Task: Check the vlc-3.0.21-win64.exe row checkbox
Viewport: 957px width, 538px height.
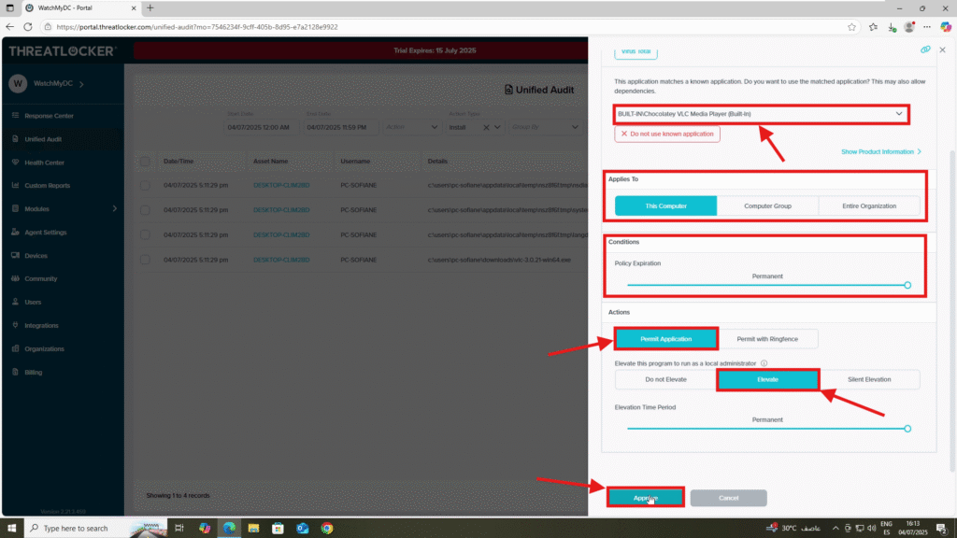Action: coord(145,260)
